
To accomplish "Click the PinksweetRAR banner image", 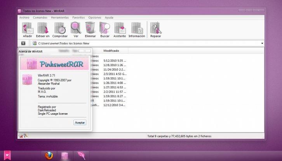I will pyautogui.click(x=54, y=63).
